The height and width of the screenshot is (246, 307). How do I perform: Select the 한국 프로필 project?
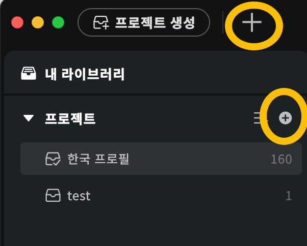pyautogui.click(x=161, y=159)
